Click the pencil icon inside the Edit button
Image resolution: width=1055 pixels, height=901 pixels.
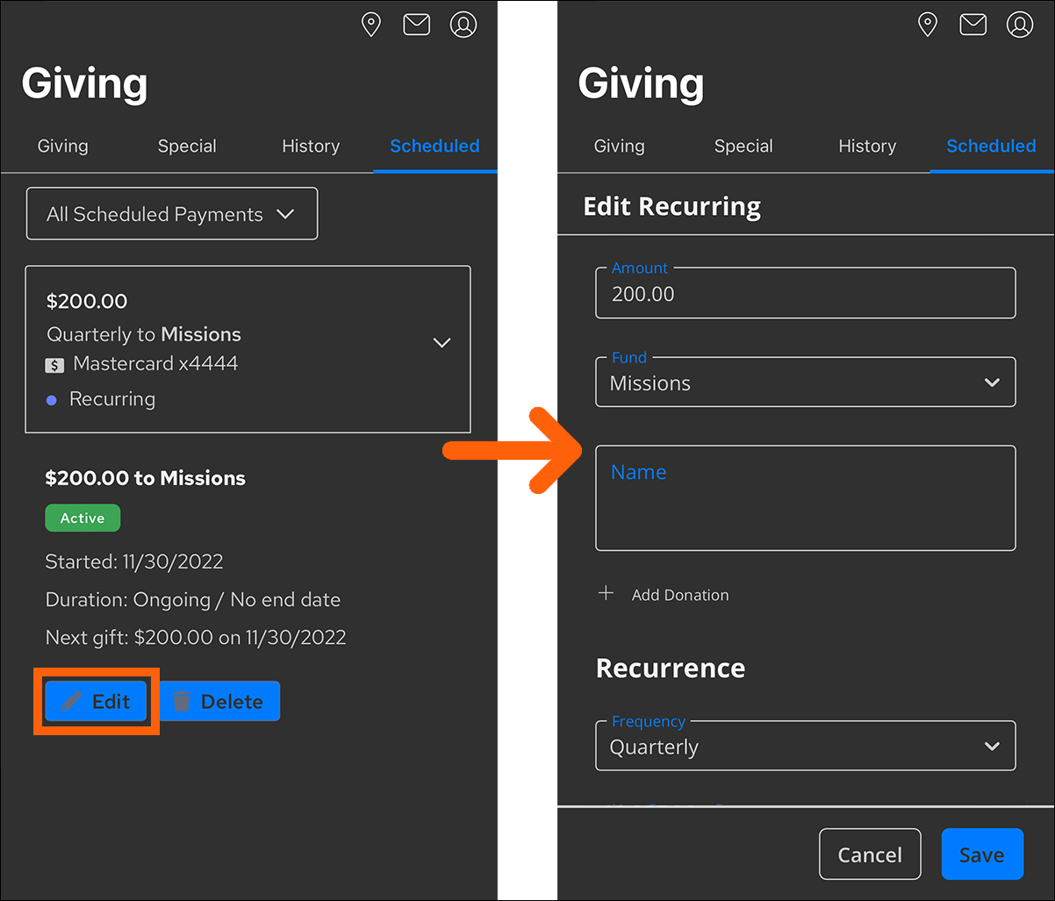tap(72, 701)
